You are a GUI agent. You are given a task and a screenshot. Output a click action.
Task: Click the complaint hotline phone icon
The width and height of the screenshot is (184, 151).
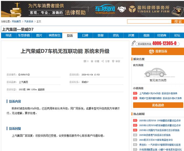click(x=134, y=44)
